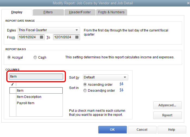
Task: Select the Item row in column list
Action: (36, 91)
